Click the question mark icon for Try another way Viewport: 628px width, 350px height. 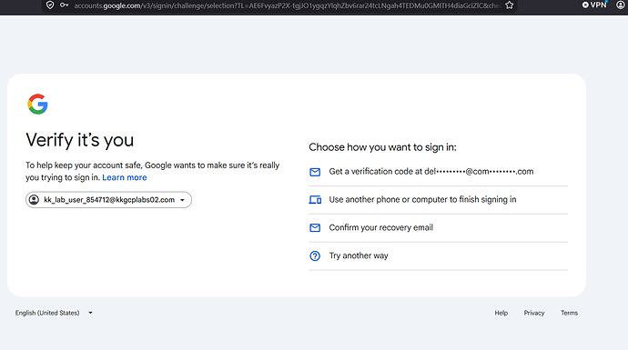point(315,255)
